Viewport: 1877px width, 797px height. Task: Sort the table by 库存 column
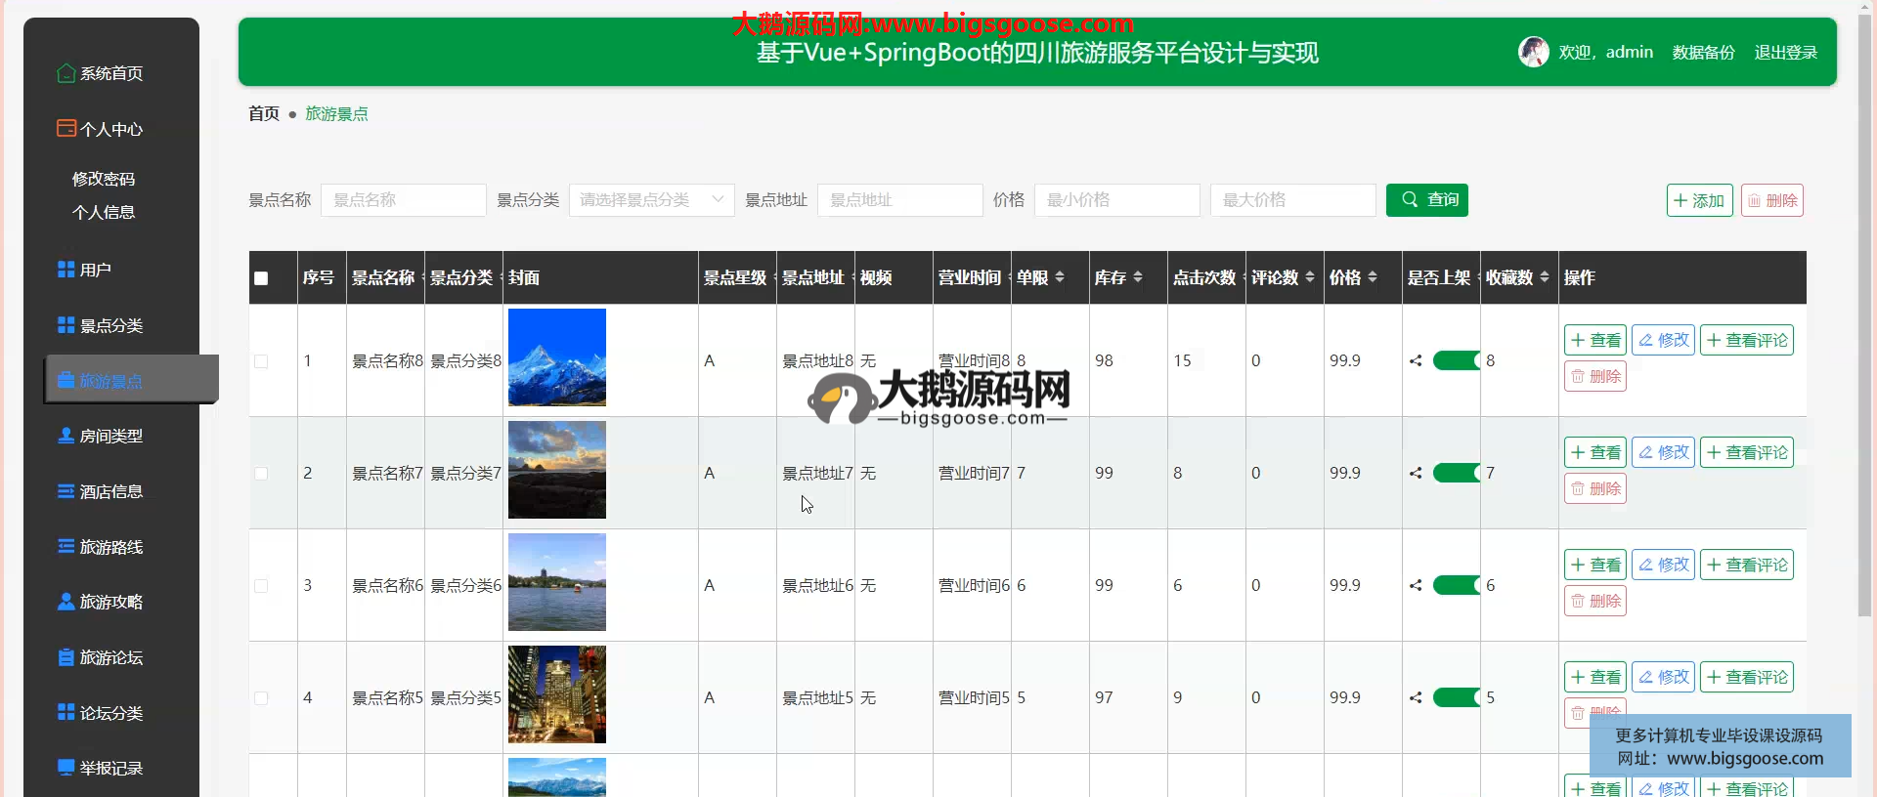click(x=1137, y=277)
